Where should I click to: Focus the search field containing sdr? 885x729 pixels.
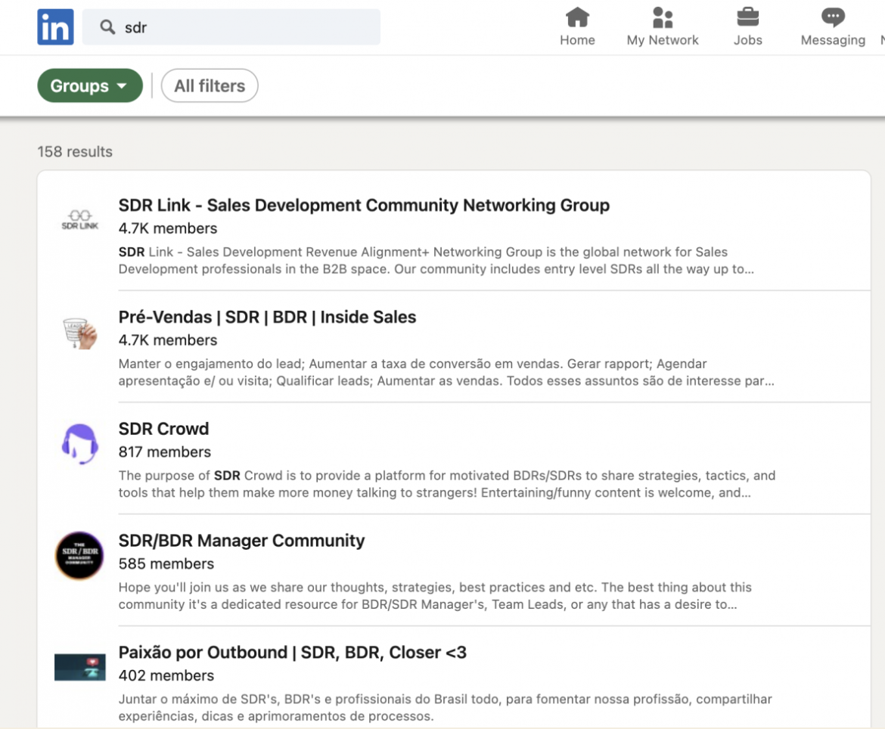[x=231, y=27]
